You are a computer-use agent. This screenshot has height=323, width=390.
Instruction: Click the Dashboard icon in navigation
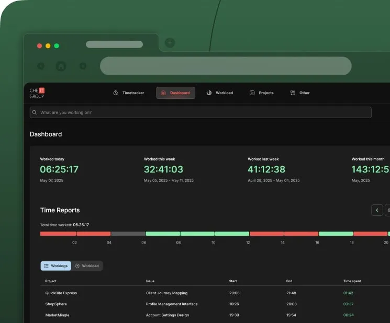163,93
